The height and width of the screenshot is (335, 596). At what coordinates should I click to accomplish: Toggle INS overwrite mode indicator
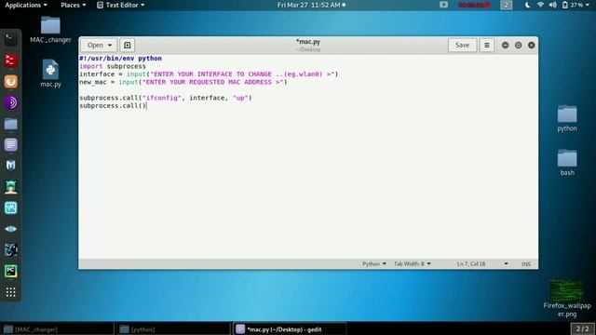526,264
